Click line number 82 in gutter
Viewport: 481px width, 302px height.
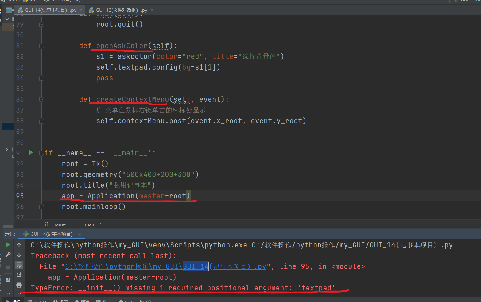tap(20, 56)
